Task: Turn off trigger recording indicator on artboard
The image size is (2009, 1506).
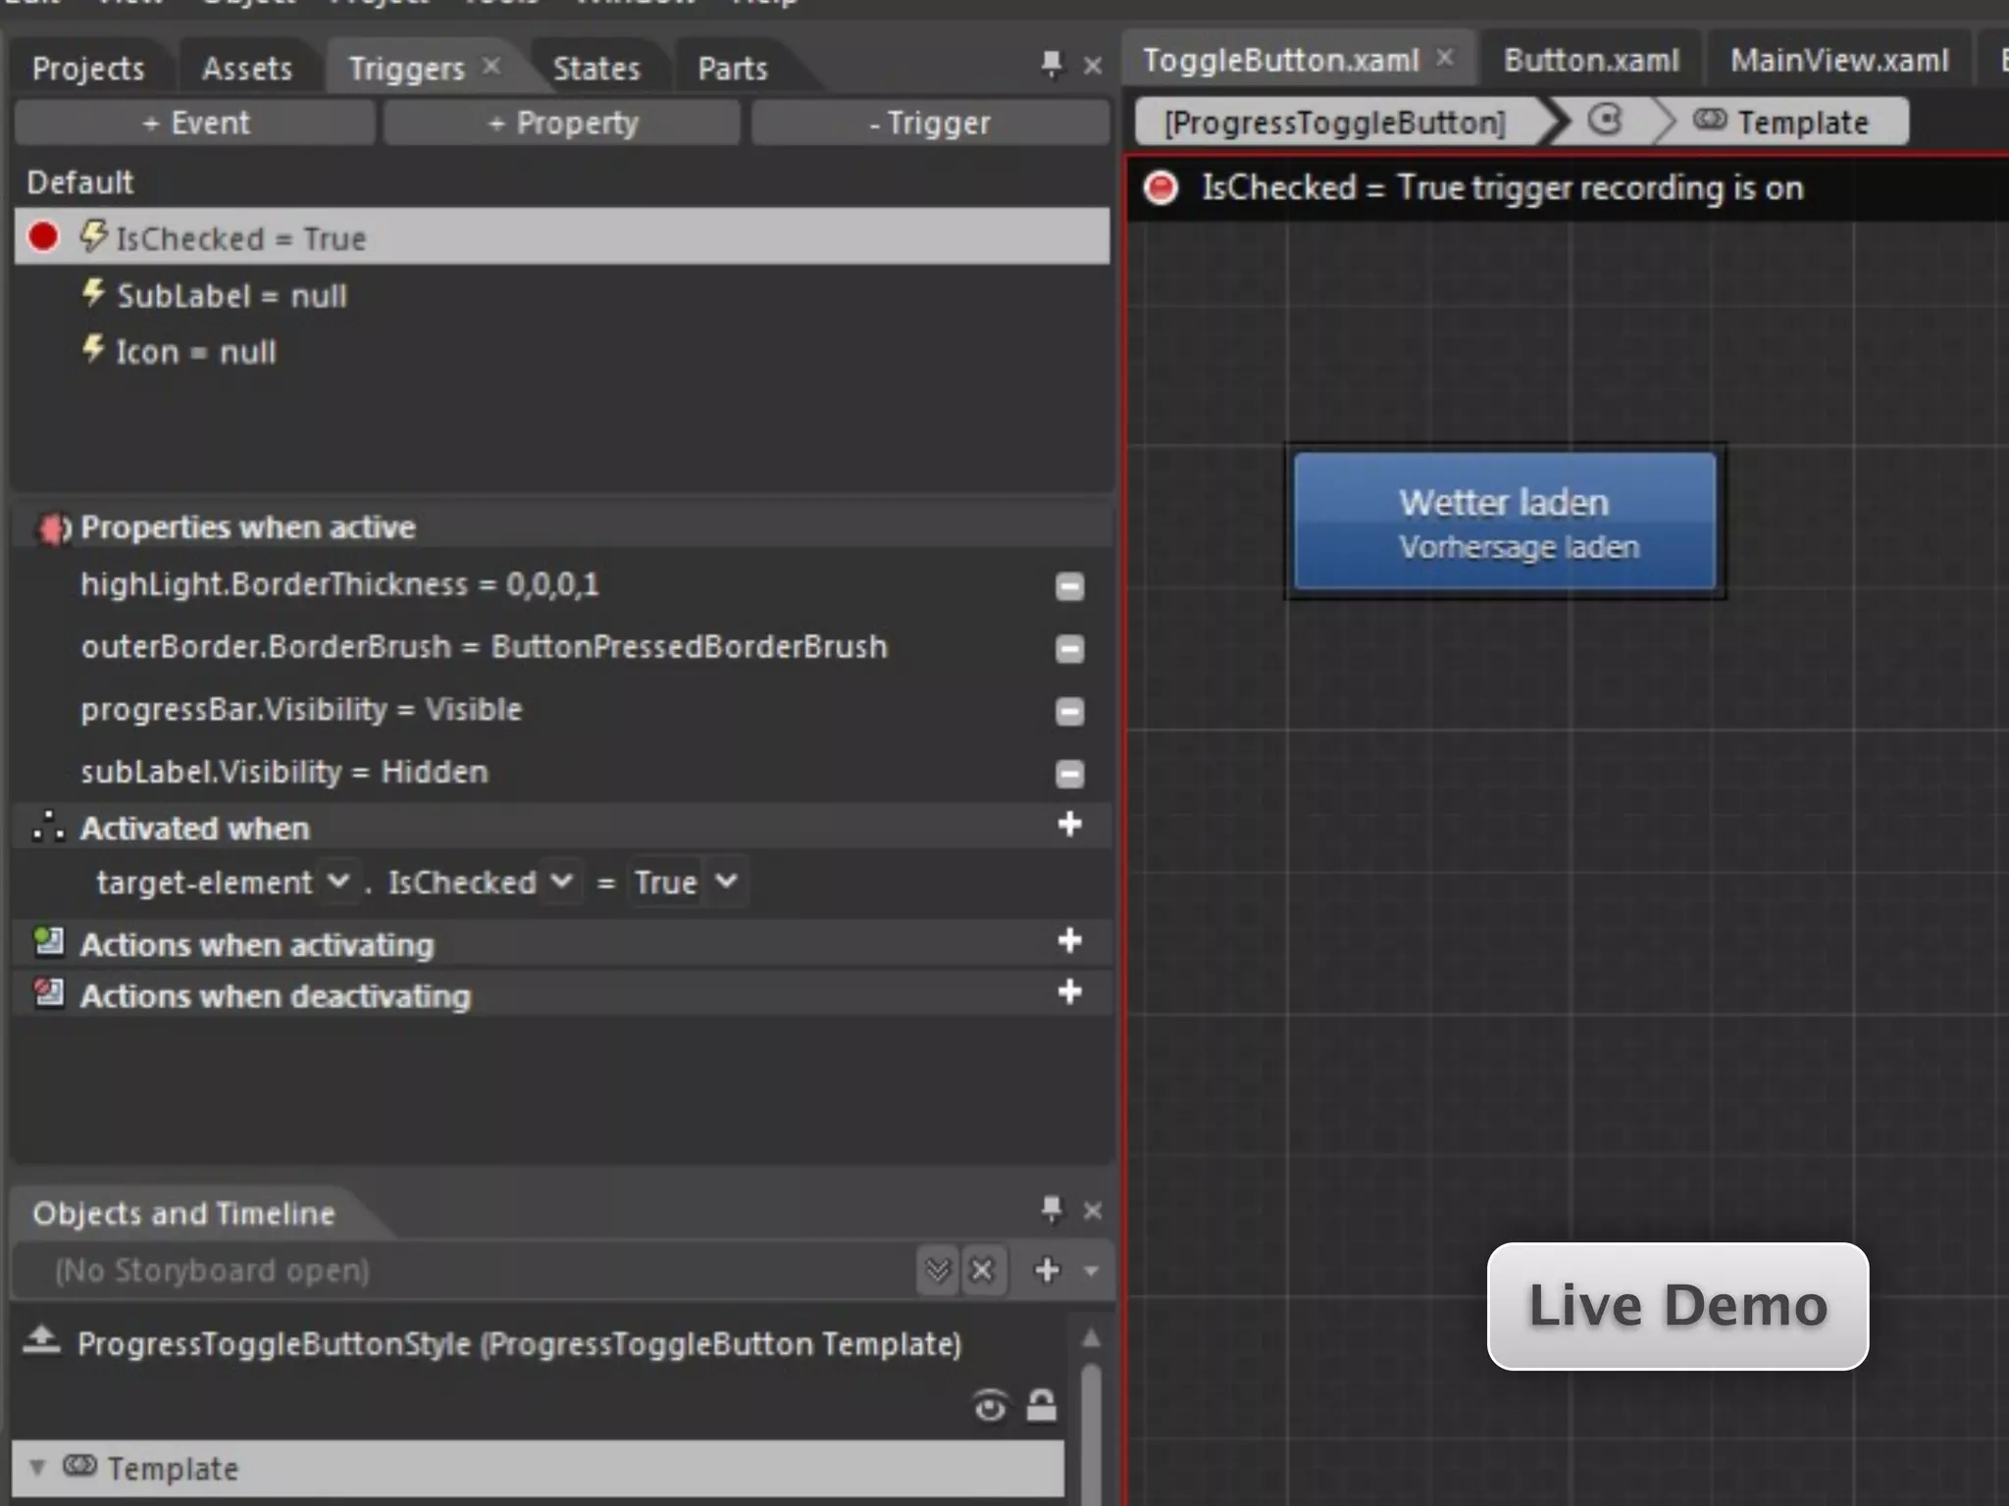Action: tap(1161, 187)
